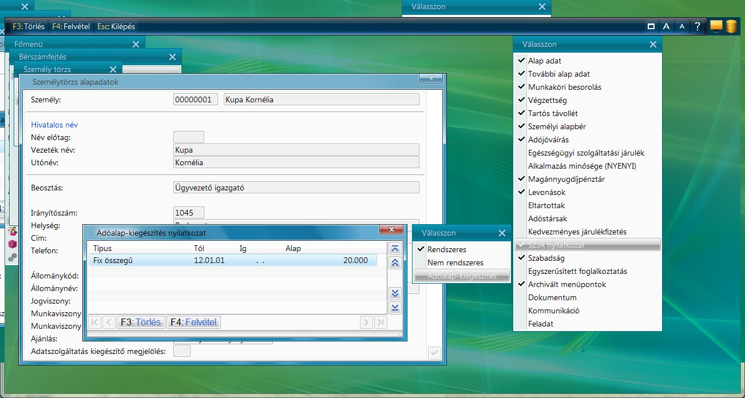Open the gold database cylinder icon

coord(731,26)
